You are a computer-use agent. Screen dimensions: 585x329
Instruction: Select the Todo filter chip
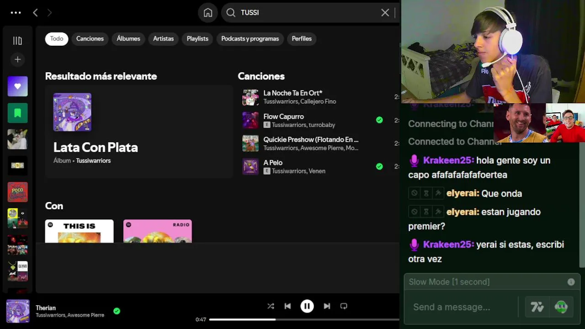(57, 39)
